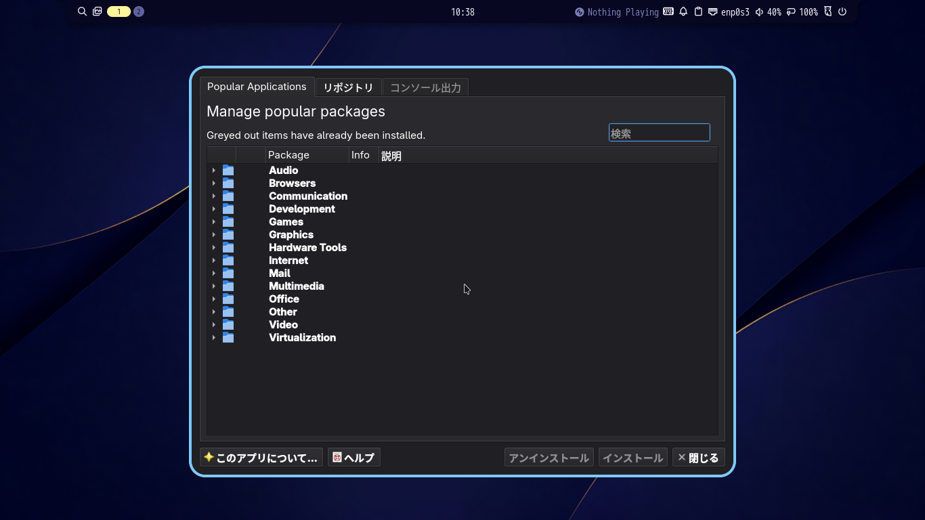Click the 閉じる close button
The width and height of the screenshot is (925, 520).
(699, 458)
